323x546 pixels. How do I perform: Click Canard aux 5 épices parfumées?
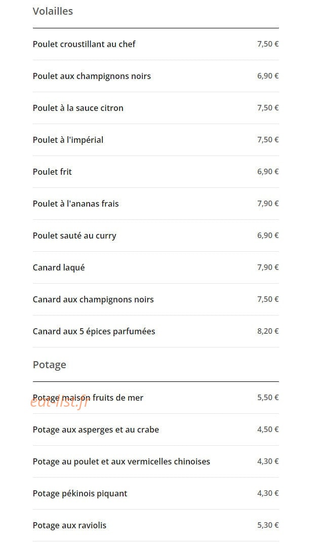[155, 331]
